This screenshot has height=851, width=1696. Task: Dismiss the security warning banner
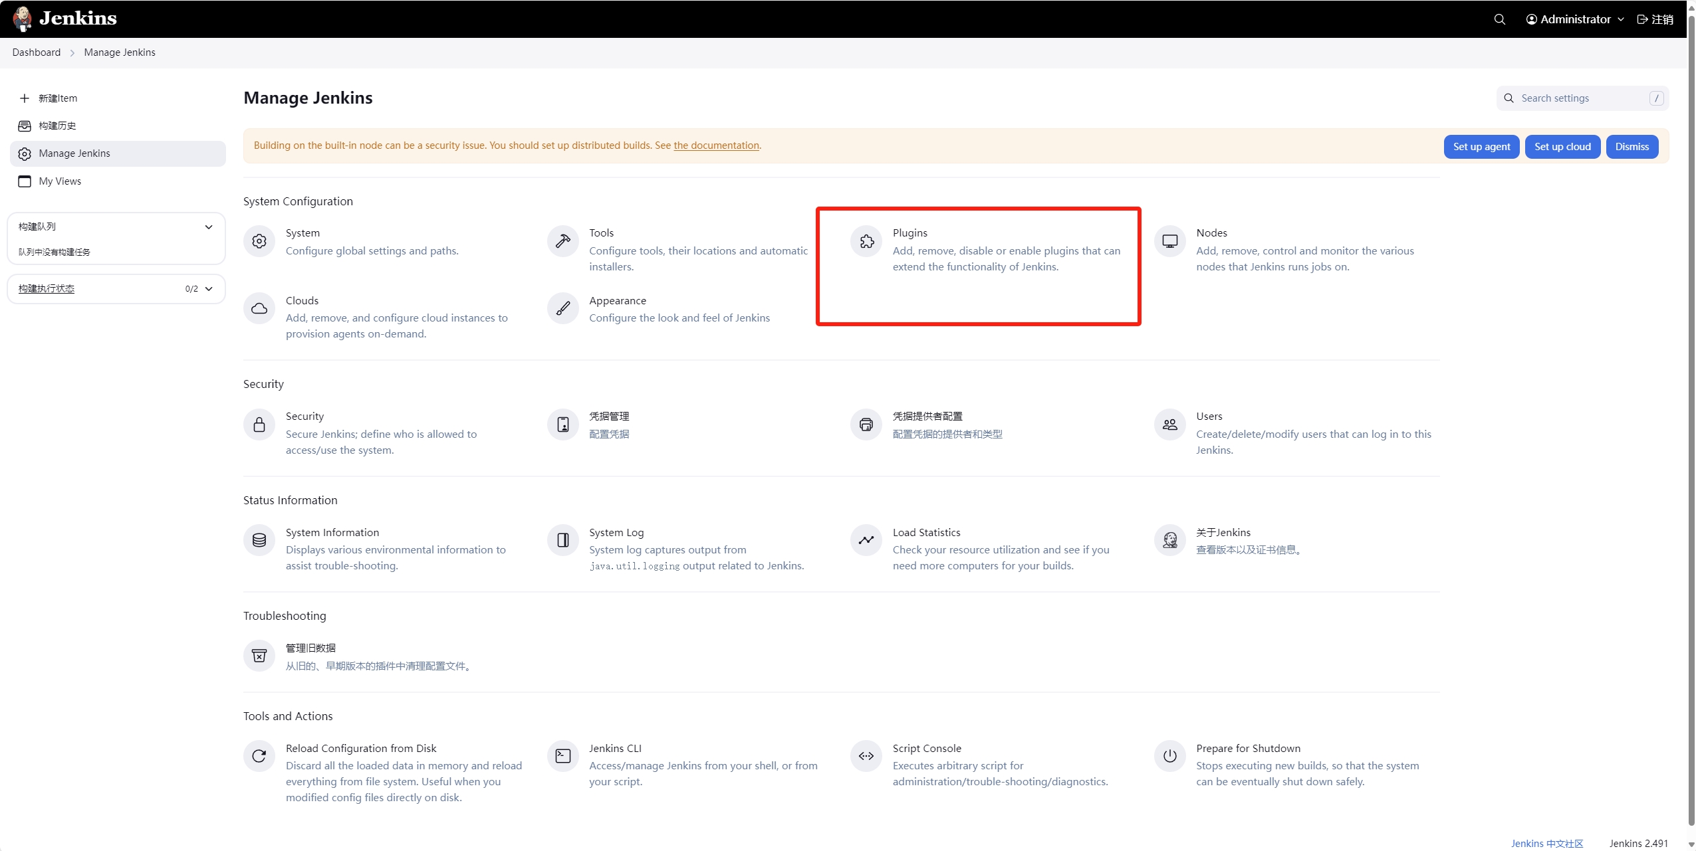click(x=1632, y=147)
